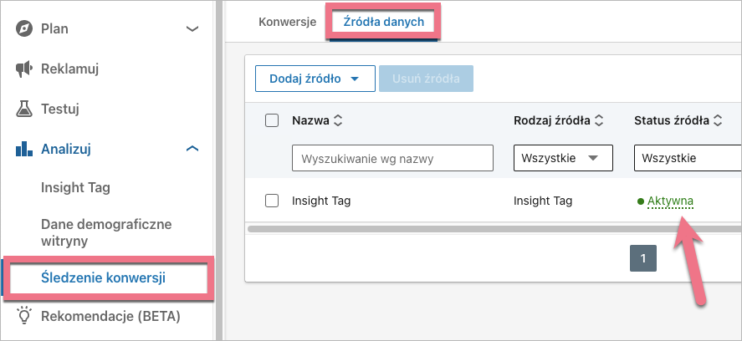The height and width of the screenshot is (341, 742).
Task: Click the Plan compass icon
Action: [24, 28]
